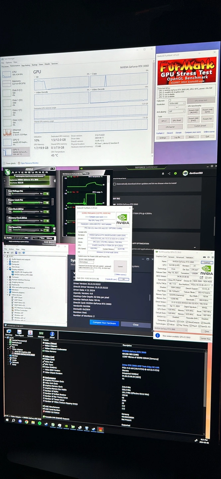The width and height of the screenshot is (221, 479).
Task: Open Google Chrome from the taskbar
Action: coord(27,422)
